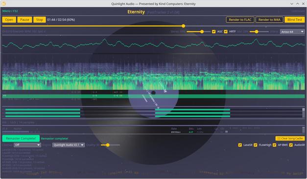This screenshot has height=179, width=307.
Task: Pause the playback
Action: pos(24,20)
